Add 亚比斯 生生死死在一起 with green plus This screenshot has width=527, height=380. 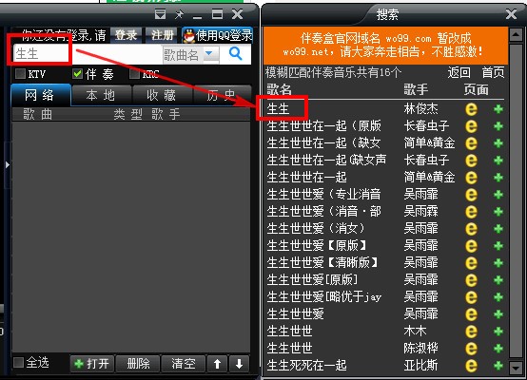click(498, 365)
